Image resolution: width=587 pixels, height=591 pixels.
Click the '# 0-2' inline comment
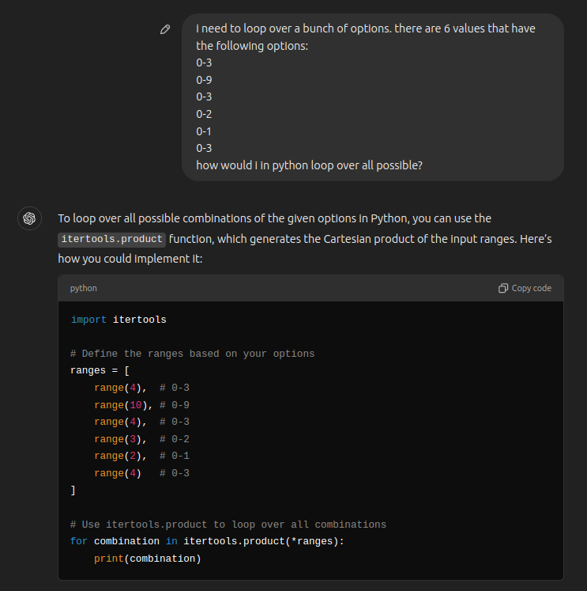(174, 439)
